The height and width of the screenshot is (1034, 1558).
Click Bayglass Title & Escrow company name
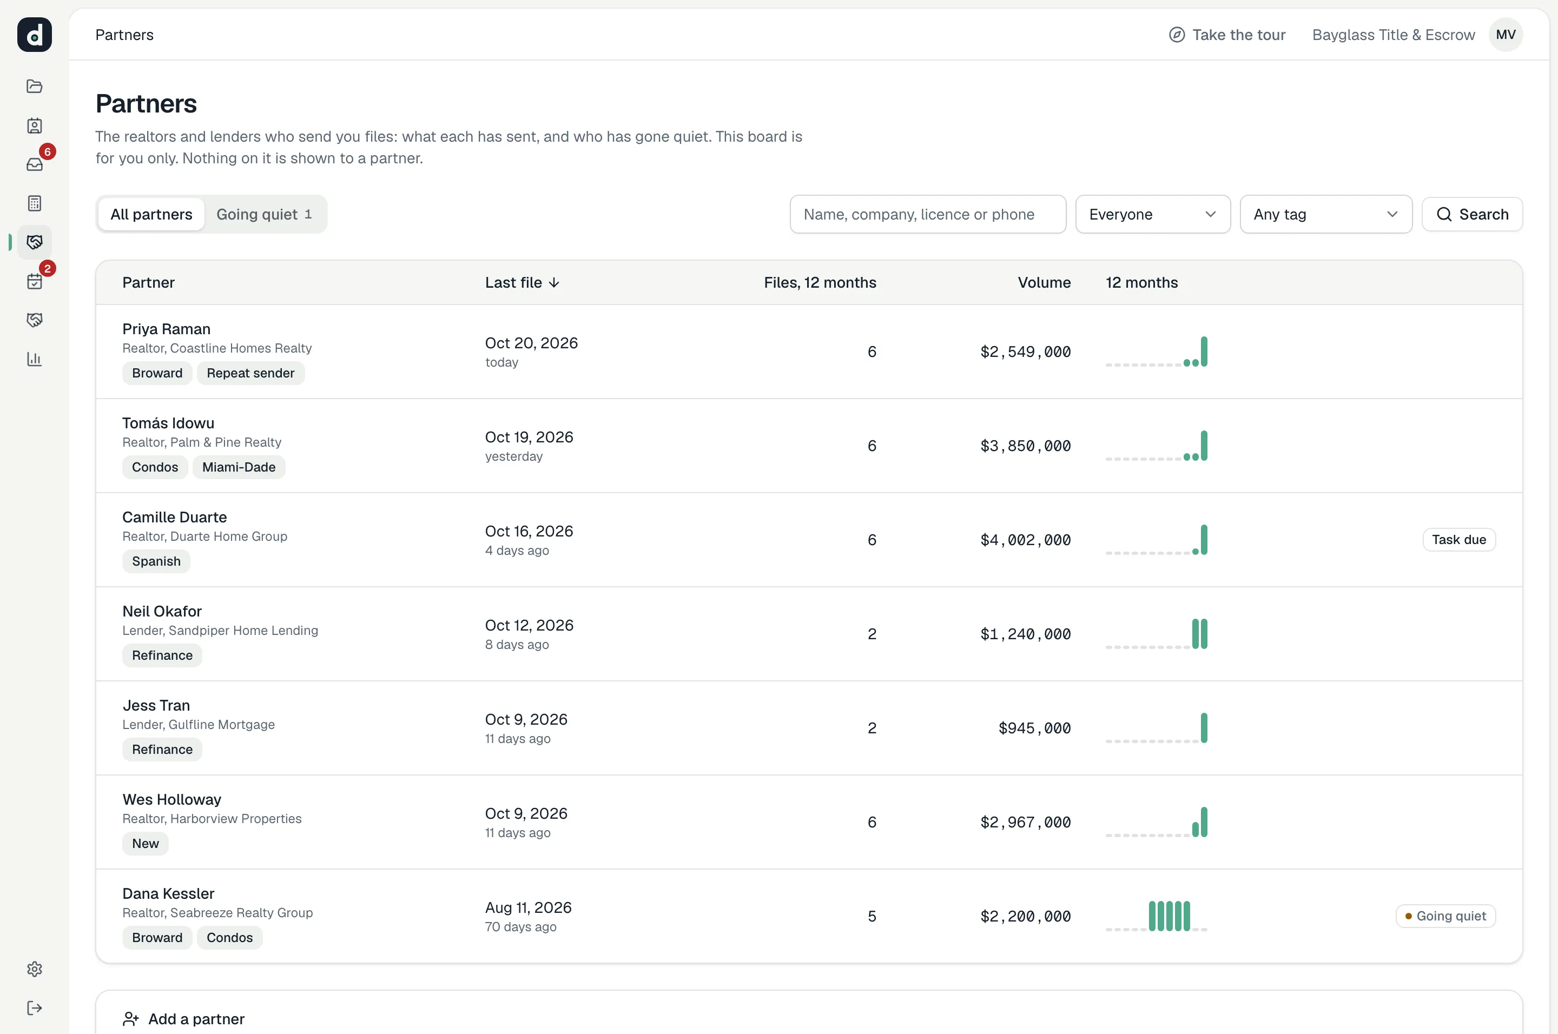click(1393, 34)
